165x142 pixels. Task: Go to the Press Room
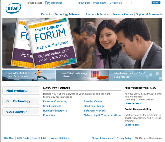(x=100, y=3)
